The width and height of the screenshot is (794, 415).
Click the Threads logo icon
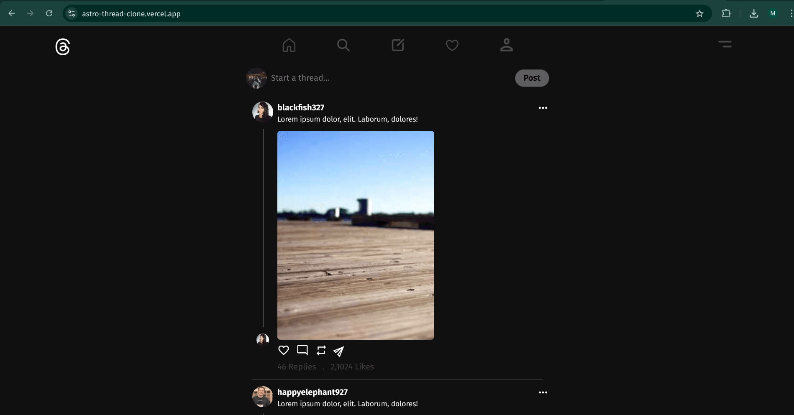[63, 47]
